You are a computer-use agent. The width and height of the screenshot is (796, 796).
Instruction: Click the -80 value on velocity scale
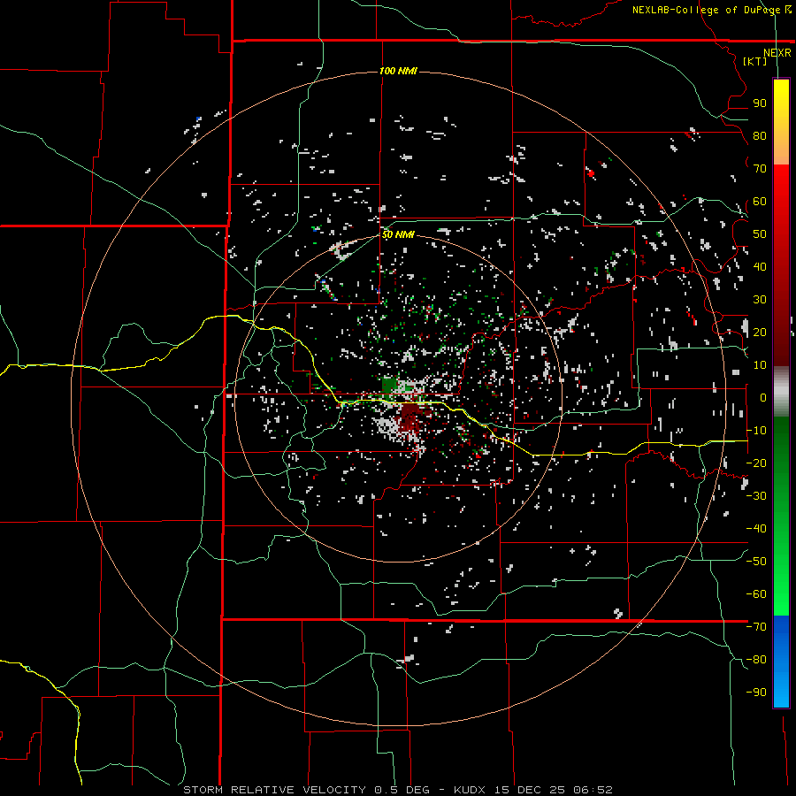(x=756, y=660)
